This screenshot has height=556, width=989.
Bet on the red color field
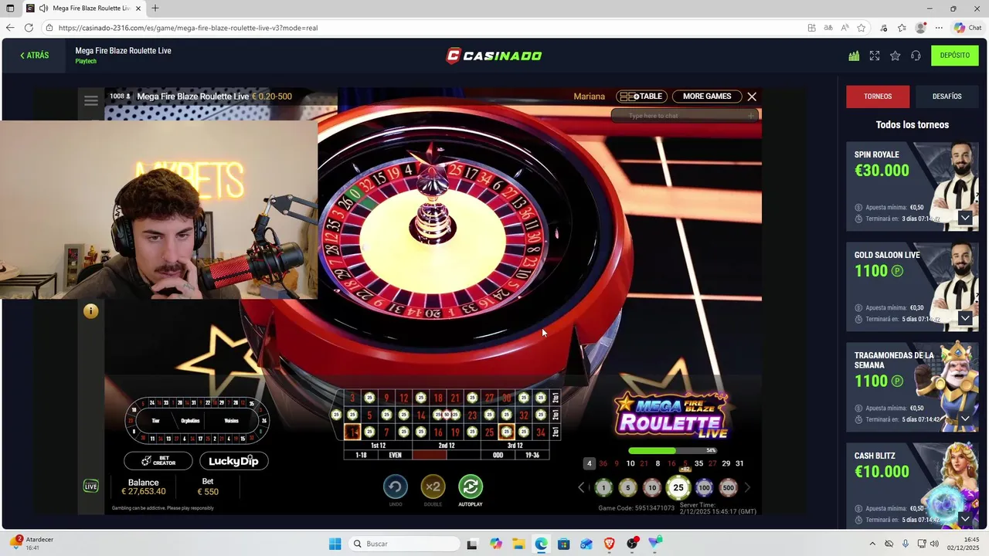[x=430, y=456]
